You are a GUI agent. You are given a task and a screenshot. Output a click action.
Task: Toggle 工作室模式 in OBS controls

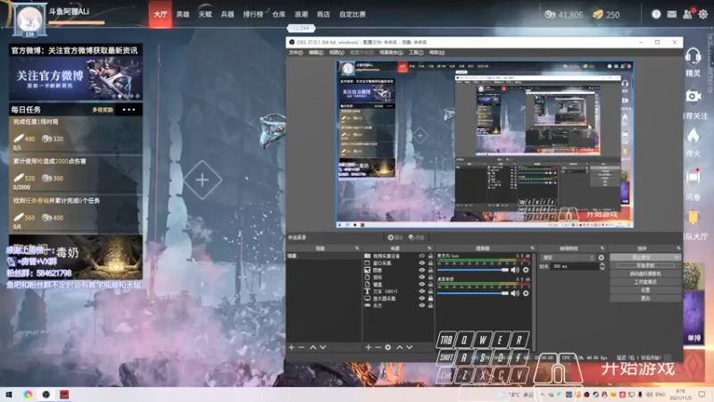point(644,281)
